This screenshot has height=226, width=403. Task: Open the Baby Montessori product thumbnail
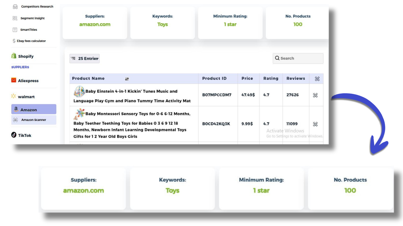click(x=79, y=114)
